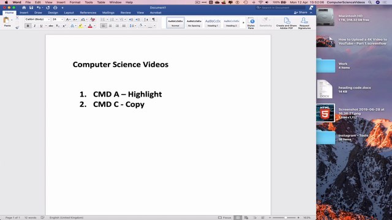Pick up the Format Painter brush
Viewport: 392px width, 220px height.
[17, 27]
